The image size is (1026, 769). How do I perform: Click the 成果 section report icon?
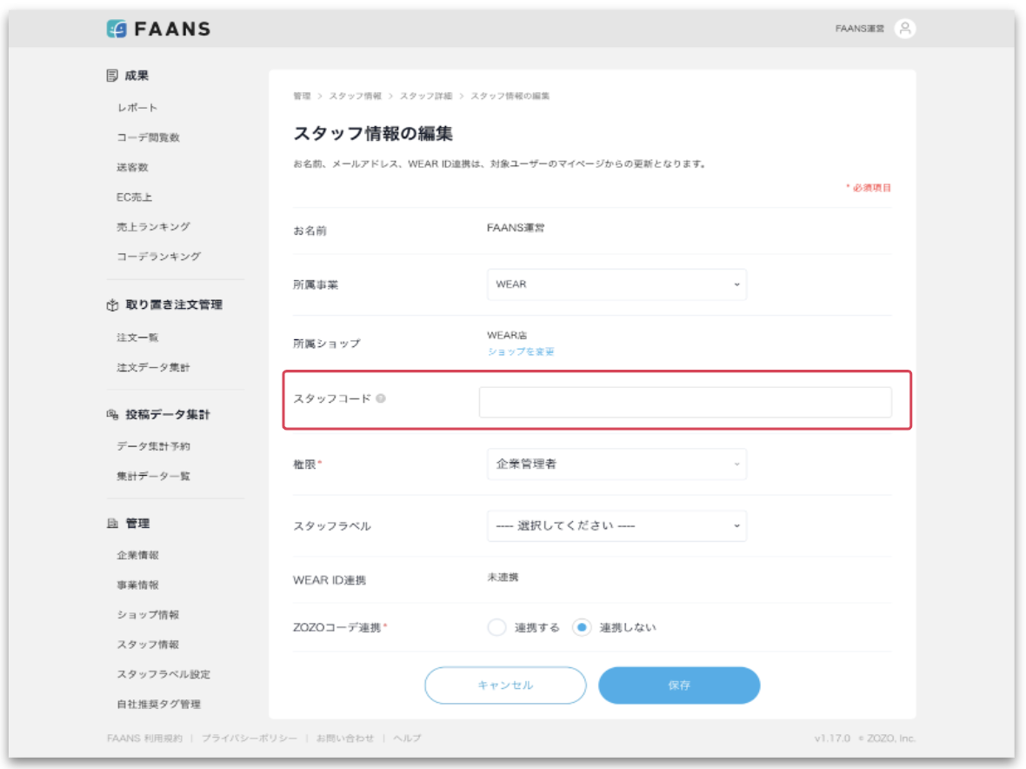tap(112, 76)
